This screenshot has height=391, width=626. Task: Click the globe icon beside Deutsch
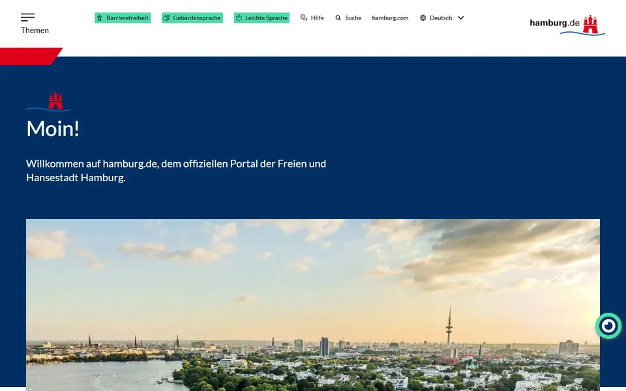[423, 18]
